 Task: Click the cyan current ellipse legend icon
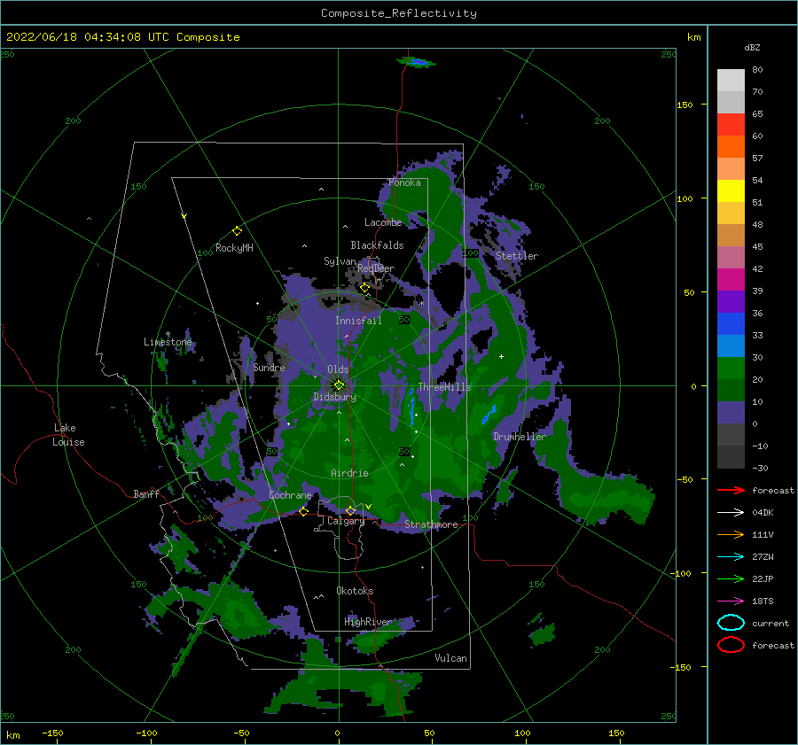(731, 623)
